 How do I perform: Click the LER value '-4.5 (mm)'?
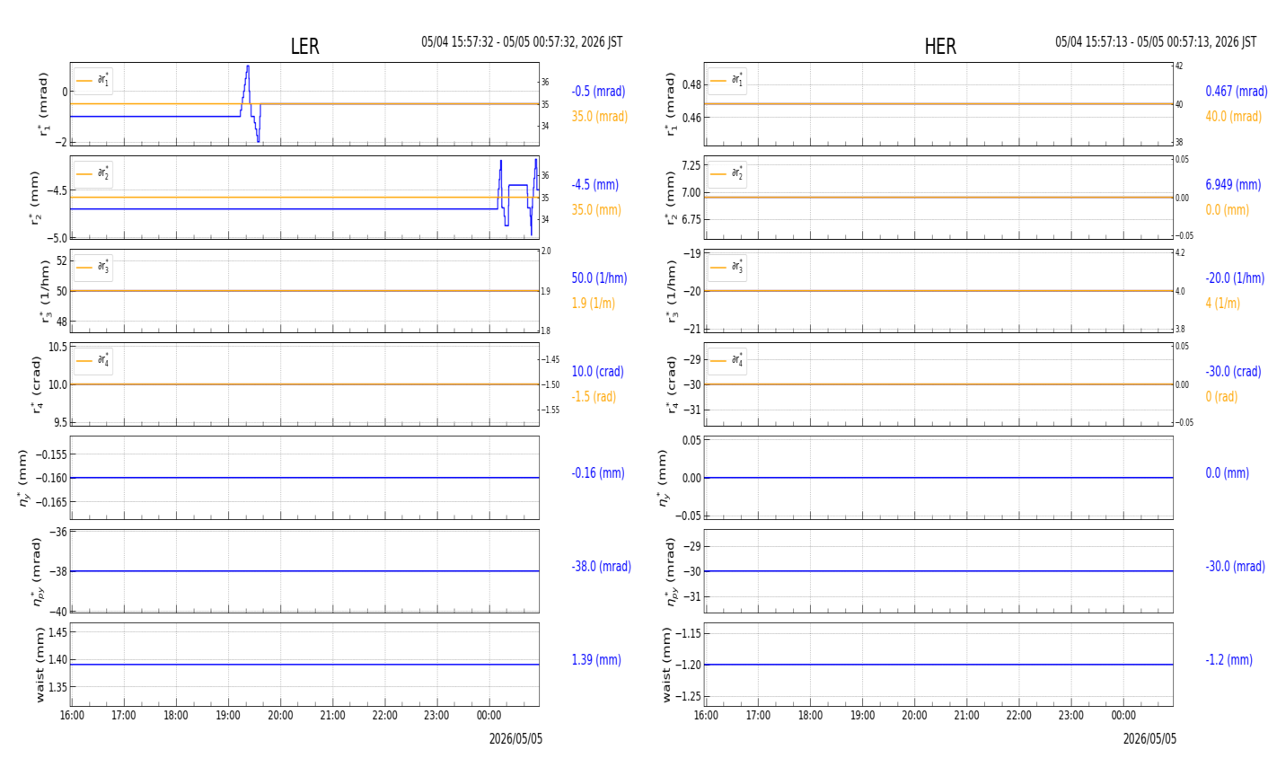pyautogui.click(x=594, y=185)
